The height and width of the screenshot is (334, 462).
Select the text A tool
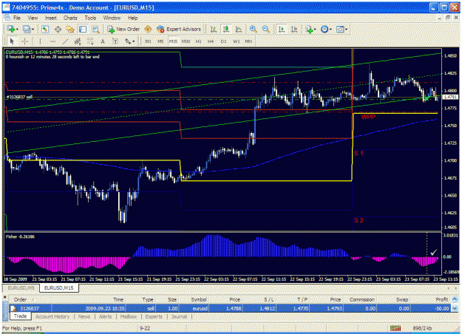click(x=103, y=41)
